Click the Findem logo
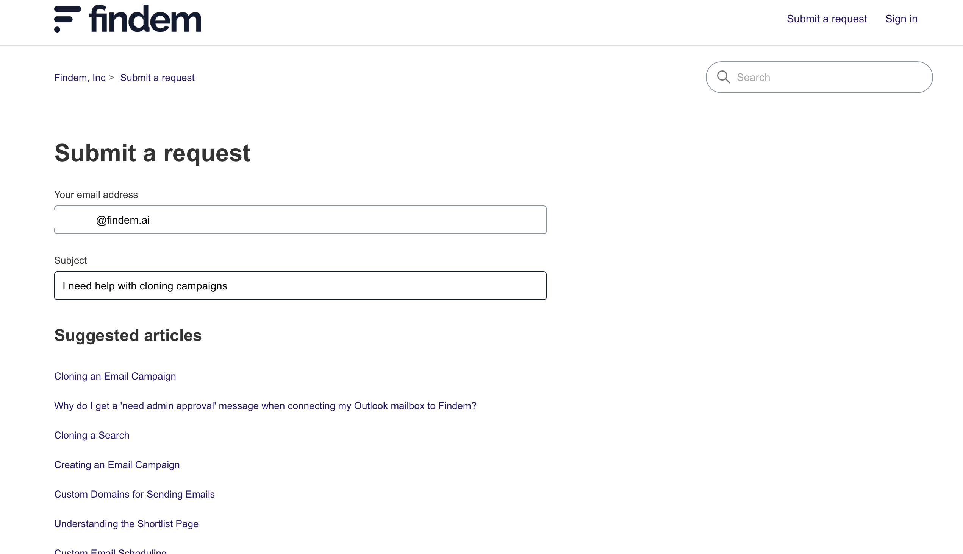The width and height of the screenshot is (963, 554). (x=128, y=19)
